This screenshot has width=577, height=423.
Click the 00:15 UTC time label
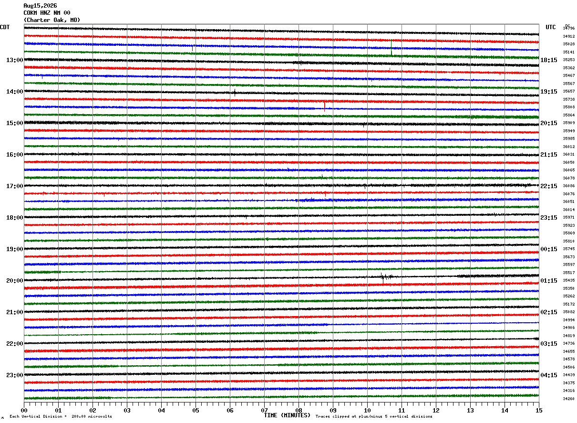549,249
